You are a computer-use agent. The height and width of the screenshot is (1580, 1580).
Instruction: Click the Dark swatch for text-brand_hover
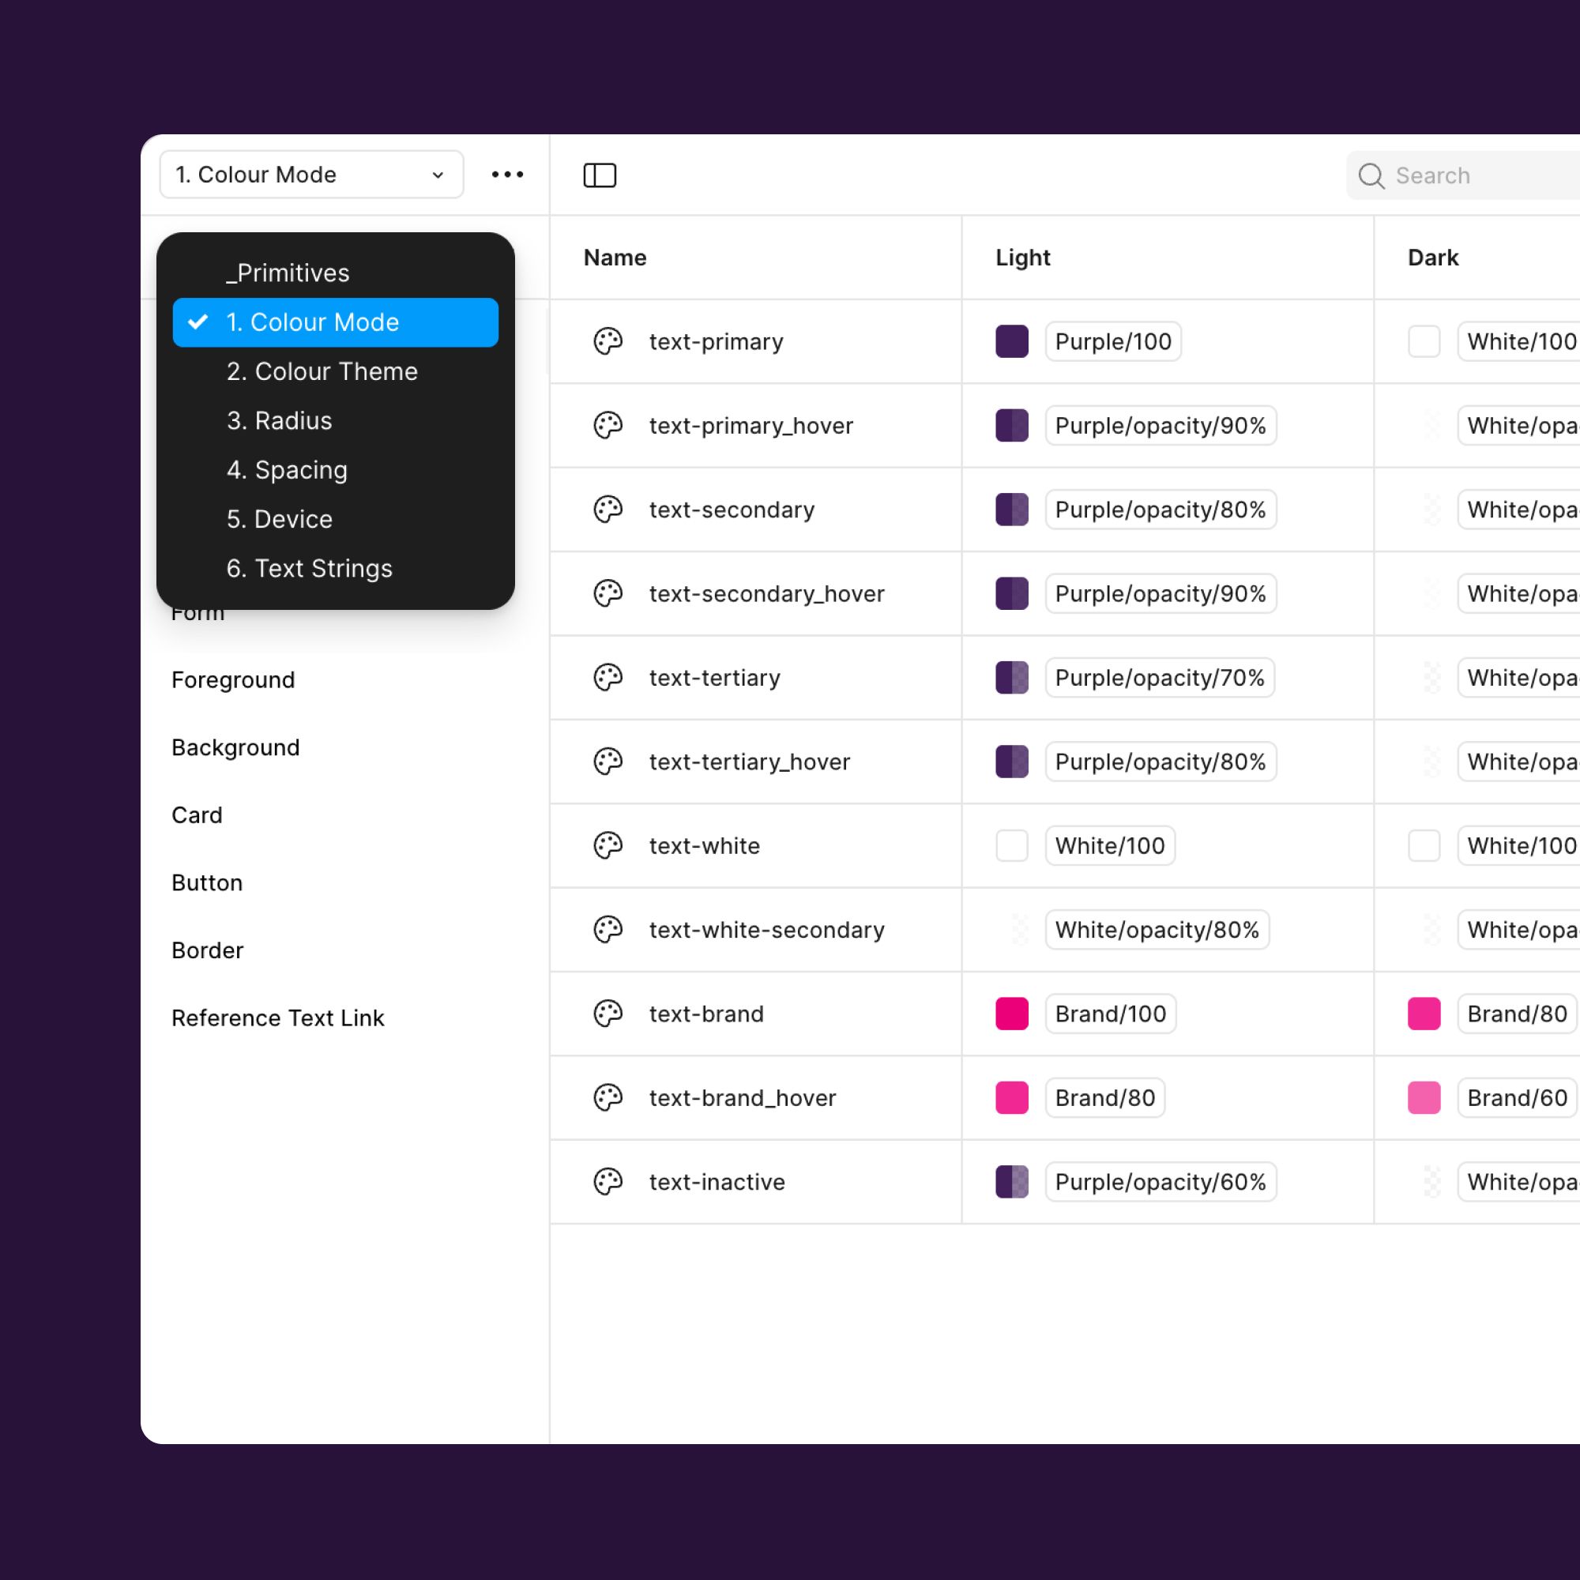click(1424, 1097)
